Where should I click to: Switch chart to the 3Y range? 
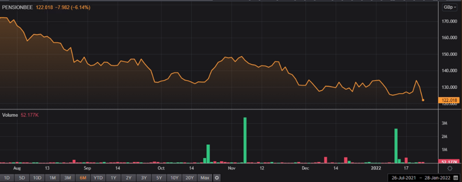144,178
